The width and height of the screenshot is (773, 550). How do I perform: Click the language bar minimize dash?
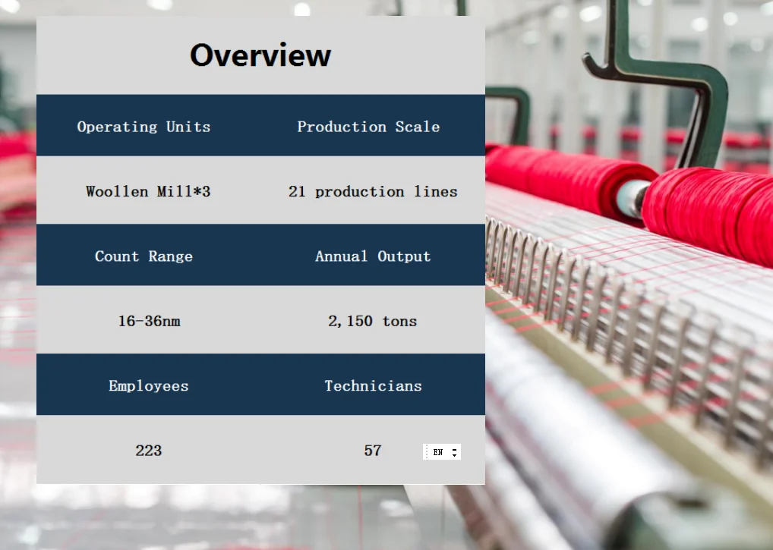tap(454, 448)
